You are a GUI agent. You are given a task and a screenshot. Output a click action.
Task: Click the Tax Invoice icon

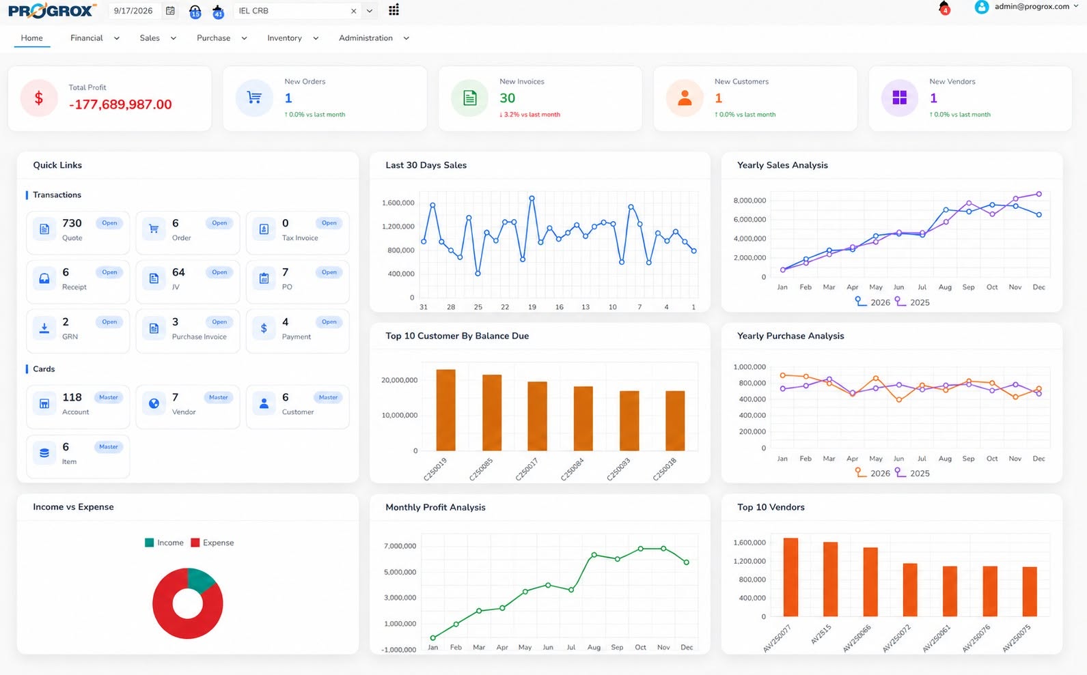[264, 229]
